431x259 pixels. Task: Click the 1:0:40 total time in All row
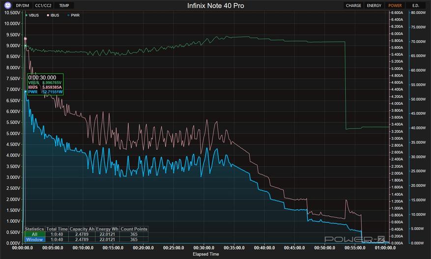coord(57,234)
